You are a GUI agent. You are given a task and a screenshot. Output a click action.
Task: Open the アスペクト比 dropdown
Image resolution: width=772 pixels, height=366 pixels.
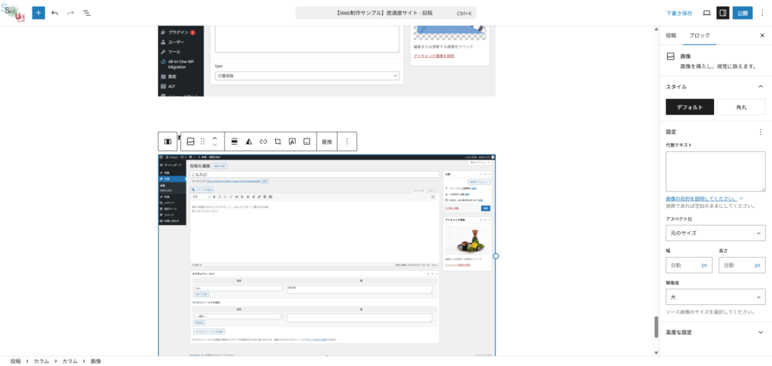click(x=715, y=233)
